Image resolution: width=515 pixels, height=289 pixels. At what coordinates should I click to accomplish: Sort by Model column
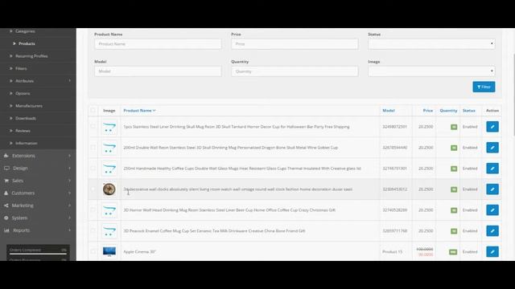389,111
